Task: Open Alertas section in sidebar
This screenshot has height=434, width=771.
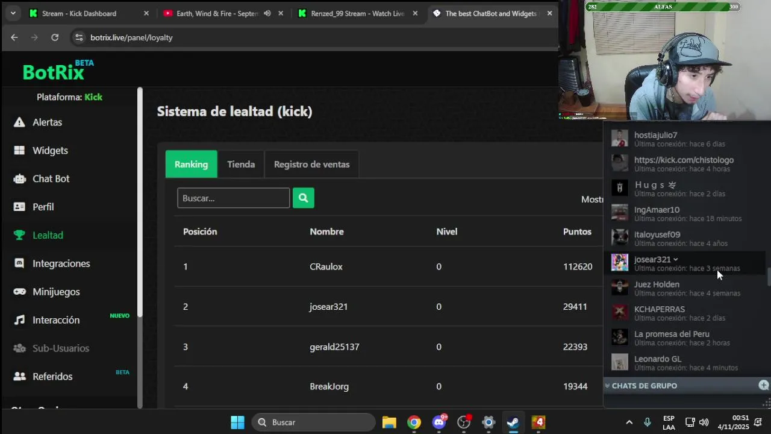Action: point(47,122)
